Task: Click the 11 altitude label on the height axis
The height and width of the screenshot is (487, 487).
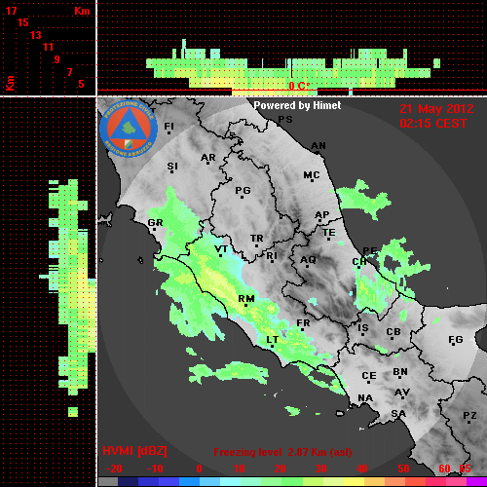Action: click(x=48, y=47)
